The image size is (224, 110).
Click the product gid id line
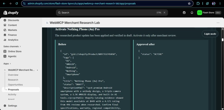tap(90, 54)
